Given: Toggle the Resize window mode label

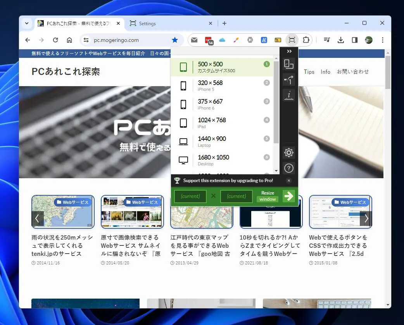Looking at the screenshot, I should click(268, 196).
